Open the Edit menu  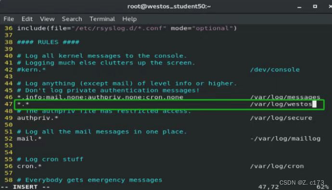coord(27,19)
